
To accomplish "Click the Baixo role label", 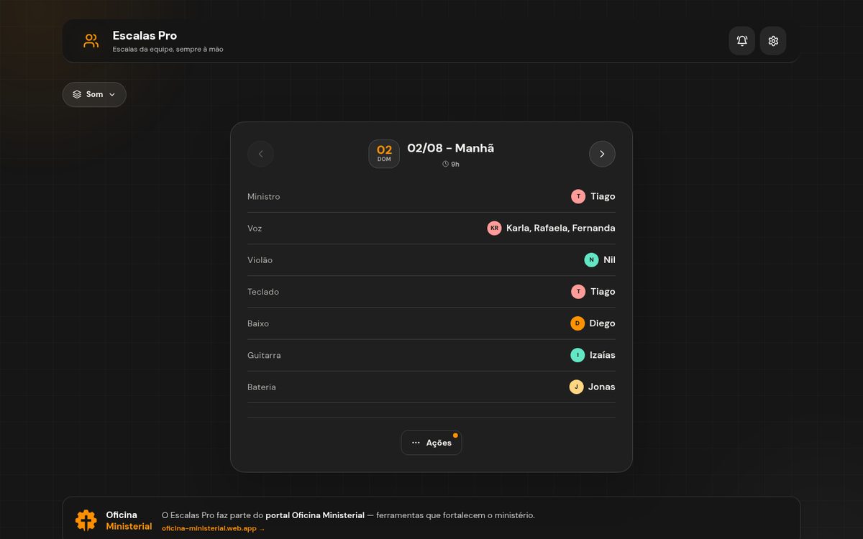I will pos(258,323).
